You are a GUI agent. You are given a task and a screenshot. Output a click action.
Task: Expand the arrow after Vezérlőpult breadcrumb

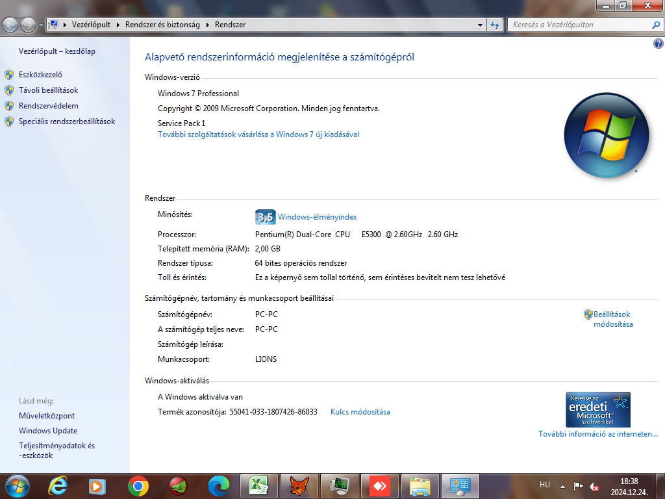118,25
